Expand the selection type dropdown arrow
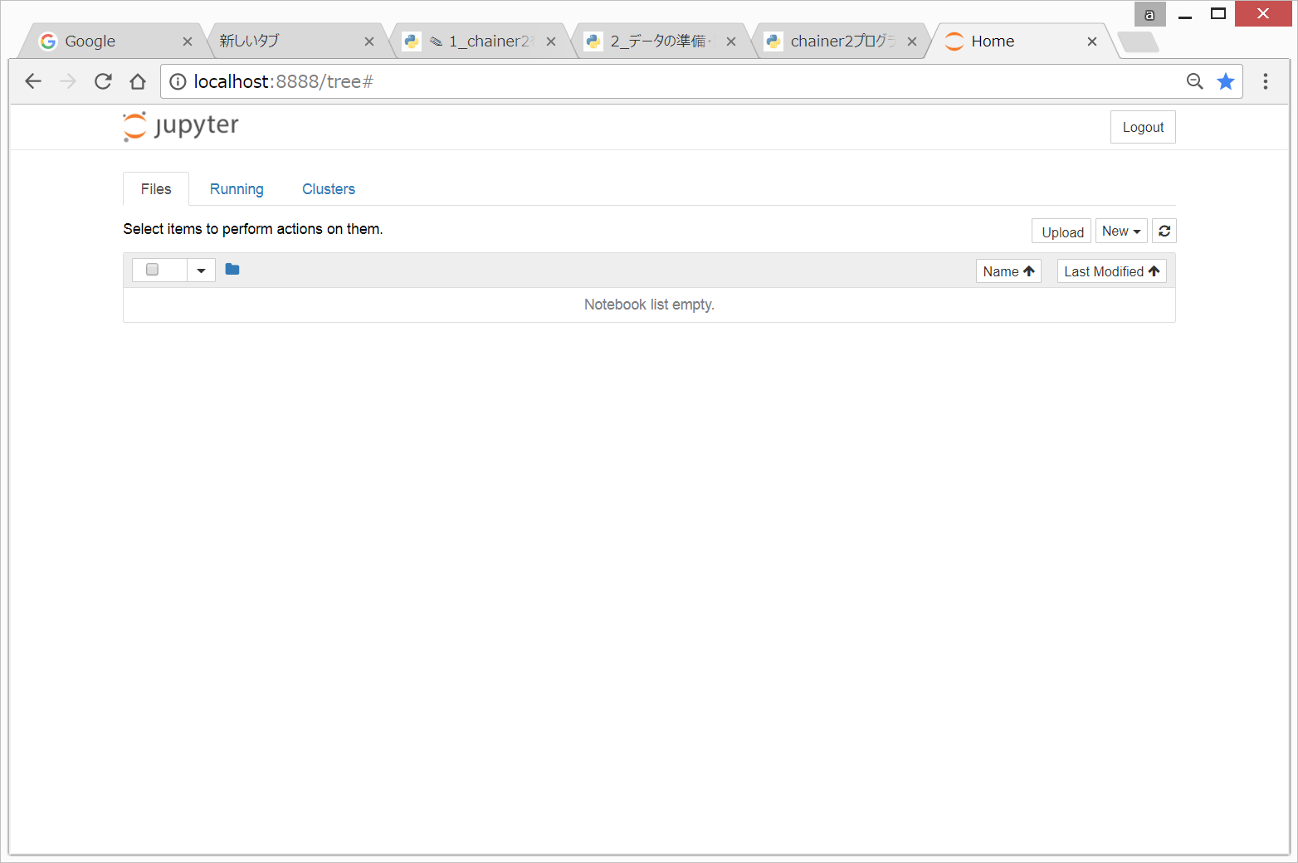The width and height of the screenshot is (1298, 863). coord(201,271)
